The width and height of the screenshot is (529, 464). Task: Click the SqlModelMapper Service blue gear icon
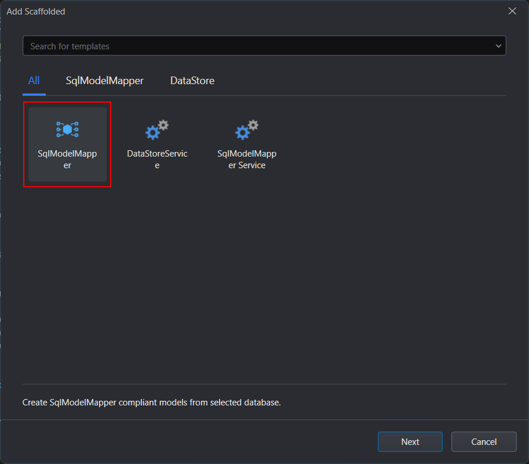(242, 133)
